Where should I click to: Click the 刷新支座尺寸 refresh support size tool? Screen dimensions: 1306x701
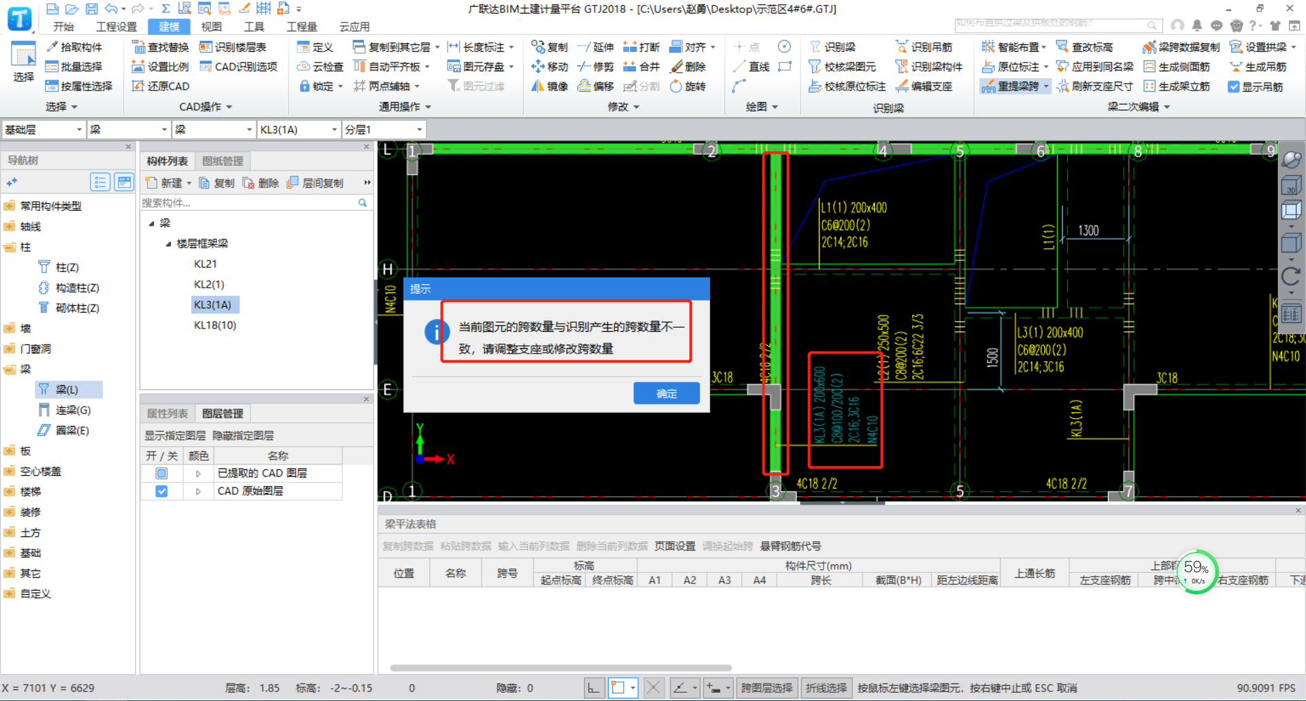tap(1094, 86)
